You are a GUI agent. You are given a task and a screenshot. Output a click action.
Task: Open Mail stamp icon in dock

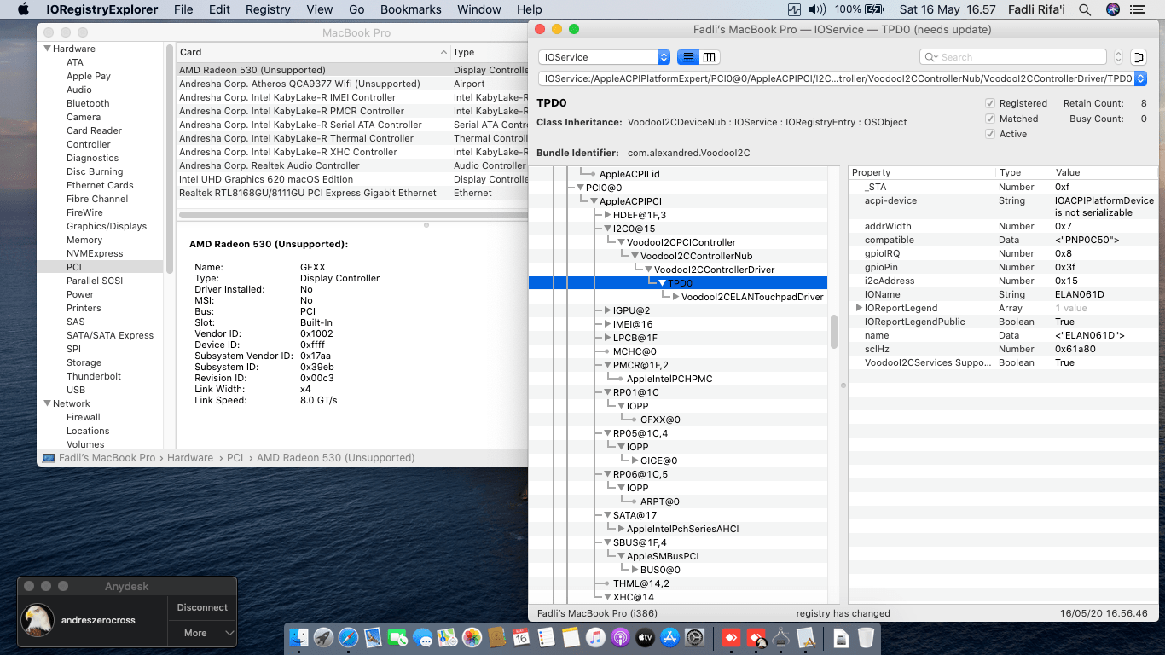click(x=374, y=637)
